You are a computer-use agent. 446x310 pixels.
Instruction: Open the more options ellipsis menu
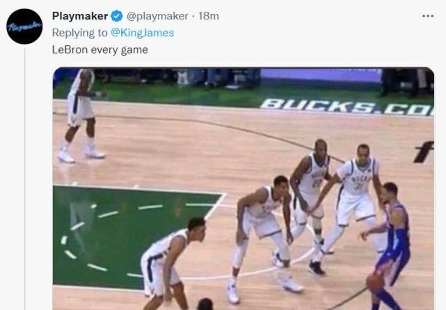coord(428,16)
